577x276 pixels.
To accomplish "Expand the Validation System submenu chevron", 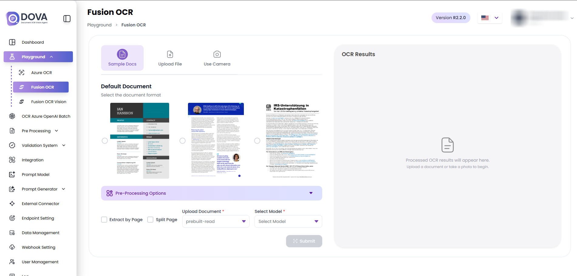I will [x=64, y=145].
